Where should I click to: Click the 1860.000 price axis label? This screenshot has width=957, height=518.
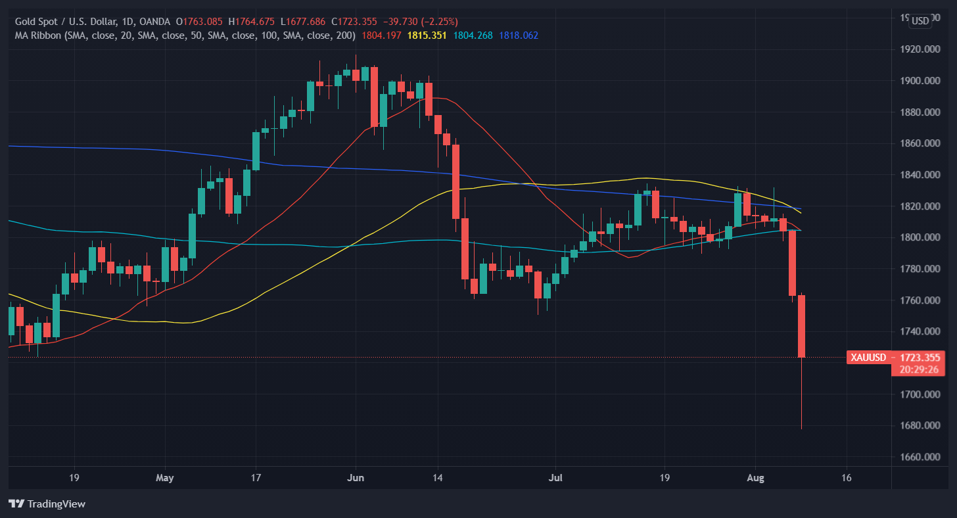point(921,143)
